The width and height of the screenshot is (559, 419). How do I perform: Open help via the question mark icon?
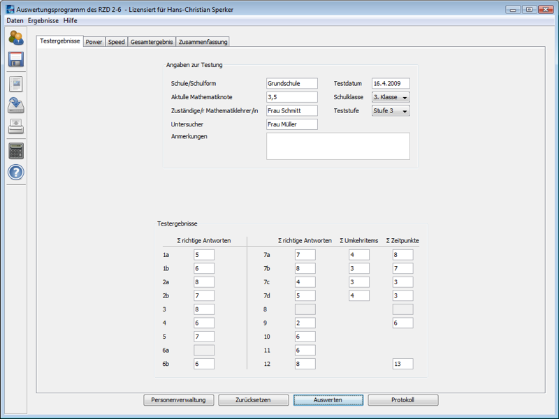pos(15,172)
